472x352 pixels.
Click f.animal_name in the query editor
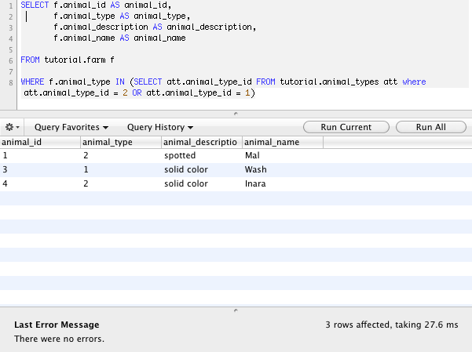84,38
